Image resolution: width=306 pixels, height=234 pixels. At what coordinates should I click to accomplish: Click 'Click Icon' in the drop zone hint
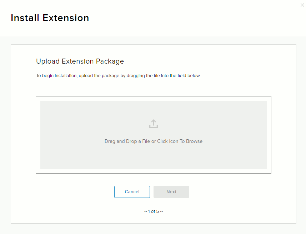pyautogui.click(x=168, y=141)
